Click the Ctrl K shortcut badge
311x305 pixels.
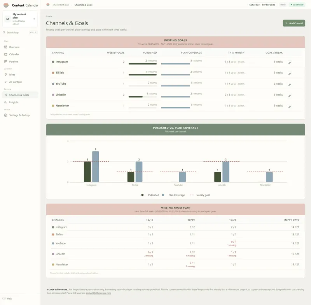[33, 32]
